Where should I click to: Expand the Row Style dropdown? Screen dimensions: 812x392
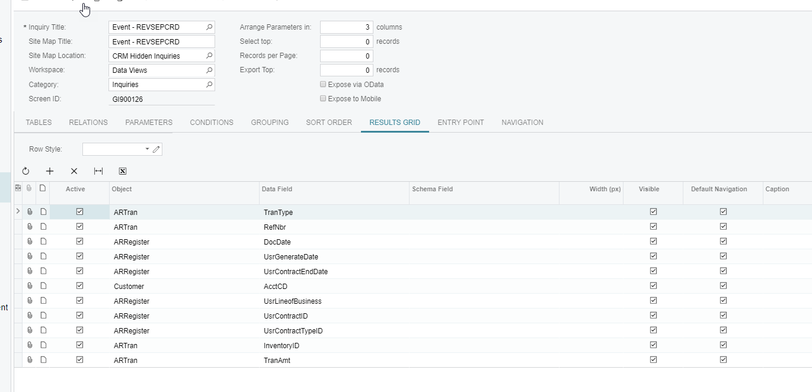[147, 149]
